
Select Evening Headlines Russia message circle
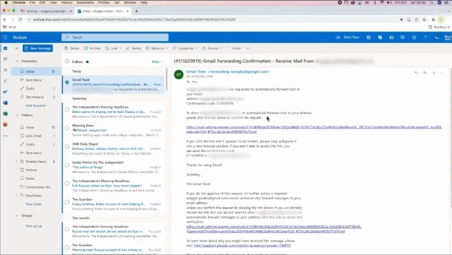point(67,229)
